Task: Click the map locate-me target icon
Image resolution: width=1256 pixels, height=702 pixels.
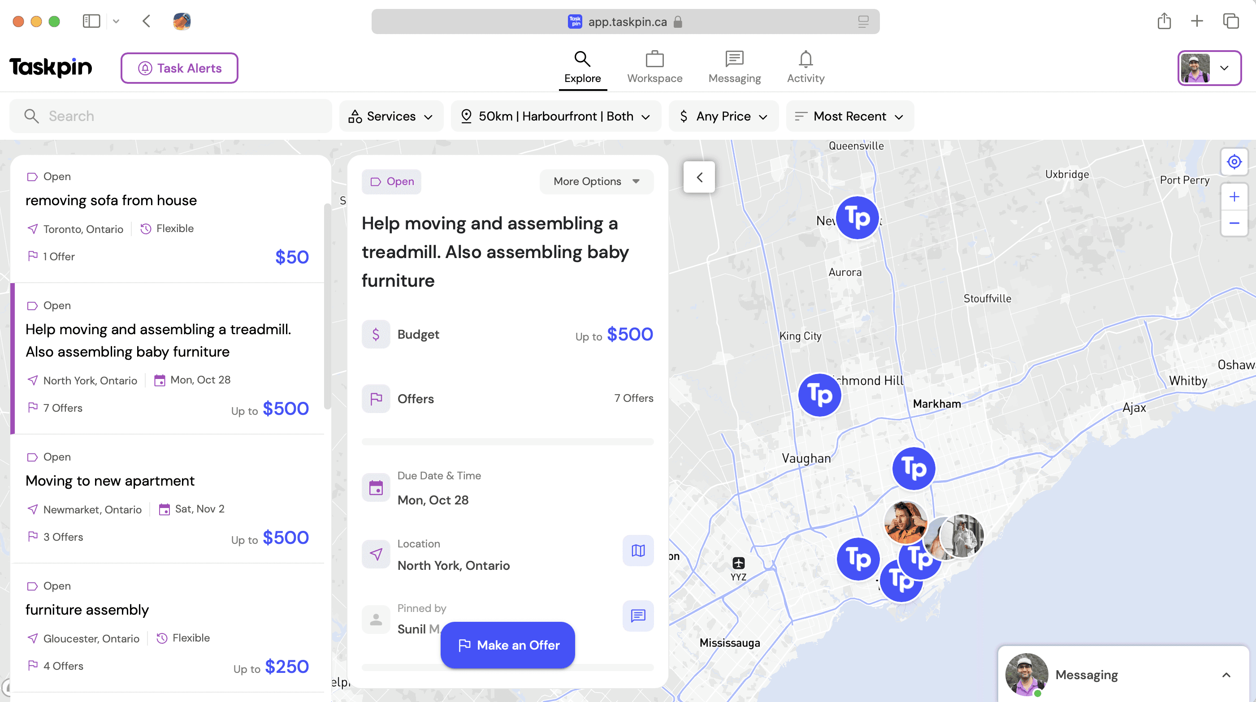Action: (x=1234, y=162)
